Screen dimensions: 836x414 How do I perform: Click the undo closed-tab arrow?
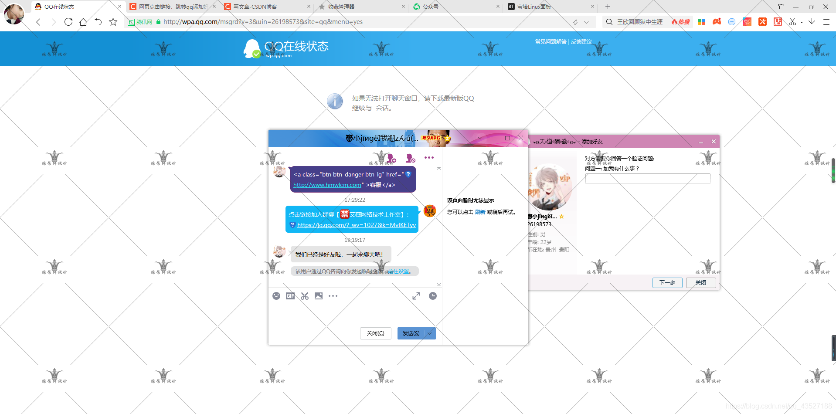[98, 22]
